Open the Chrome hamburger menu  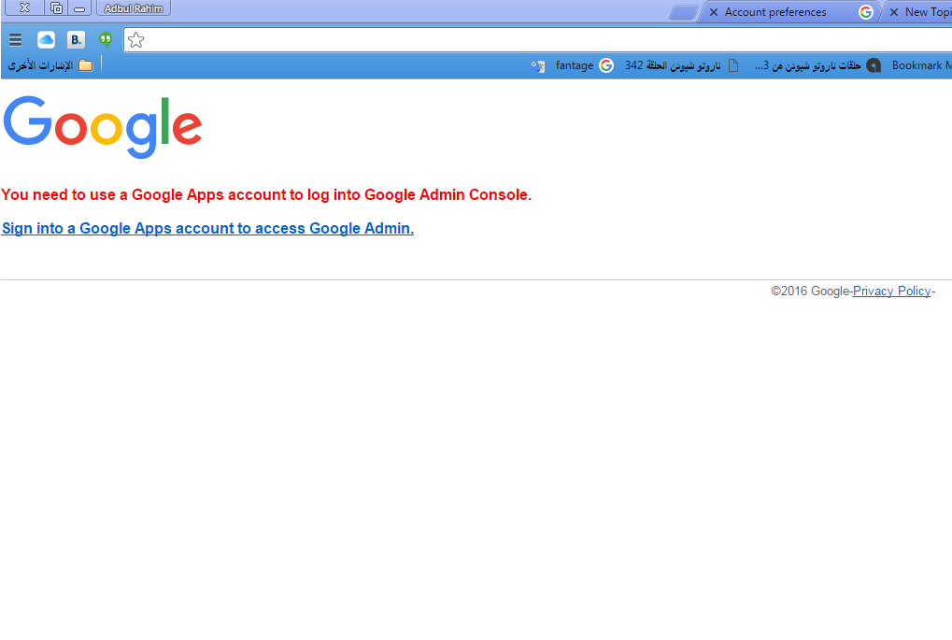click(x=16, y=40)
